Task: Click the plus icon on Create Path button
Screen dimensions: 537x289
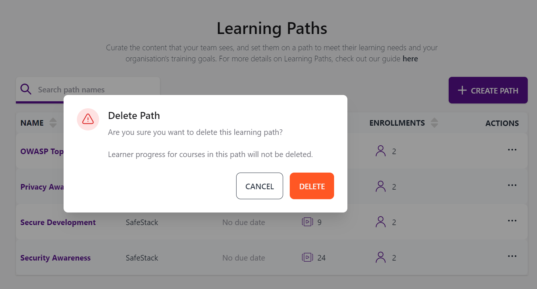Action: [462, 90]
